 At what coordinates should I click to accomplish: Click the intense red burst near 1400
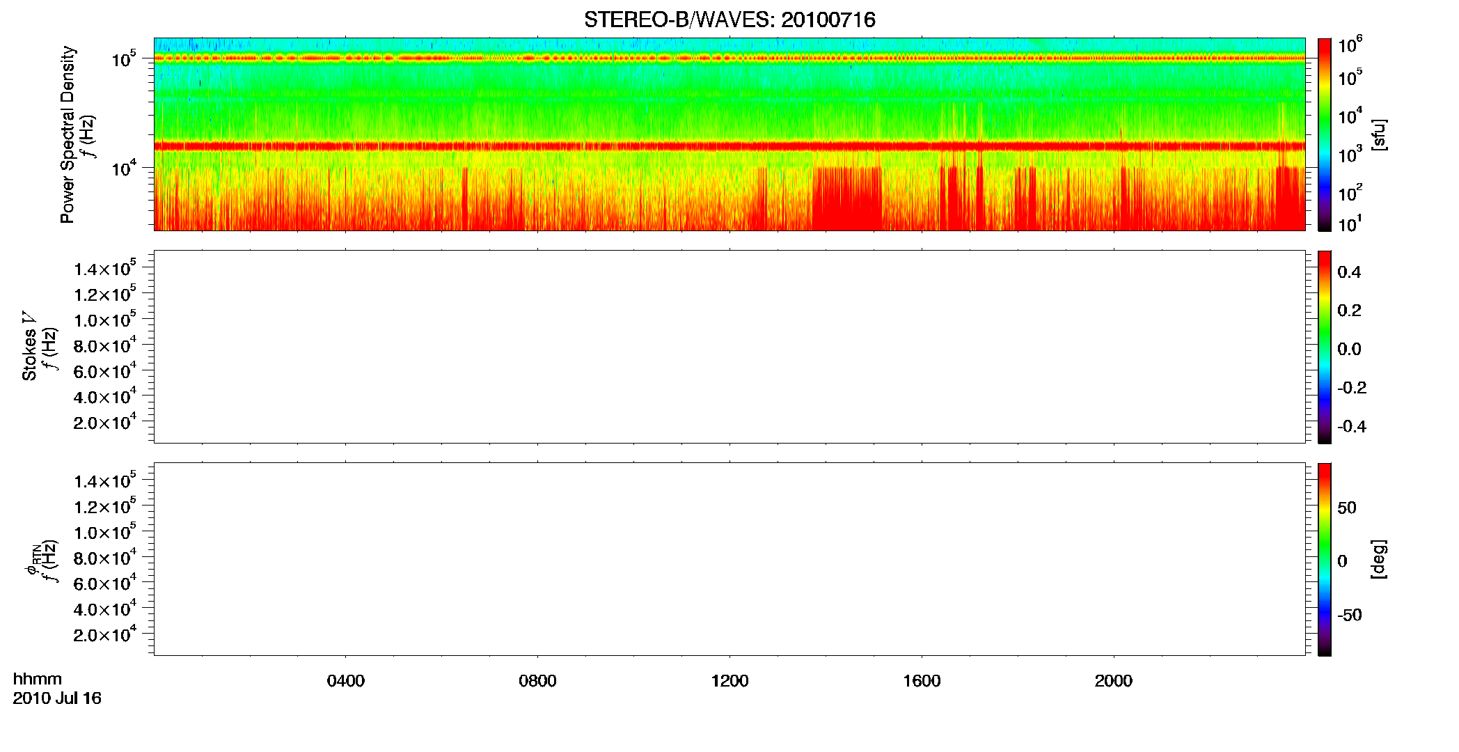click(846, 198)
